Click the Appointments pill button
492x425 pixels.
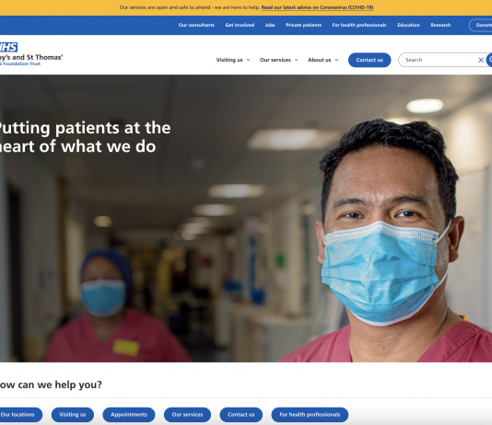(x=129, y=415)
